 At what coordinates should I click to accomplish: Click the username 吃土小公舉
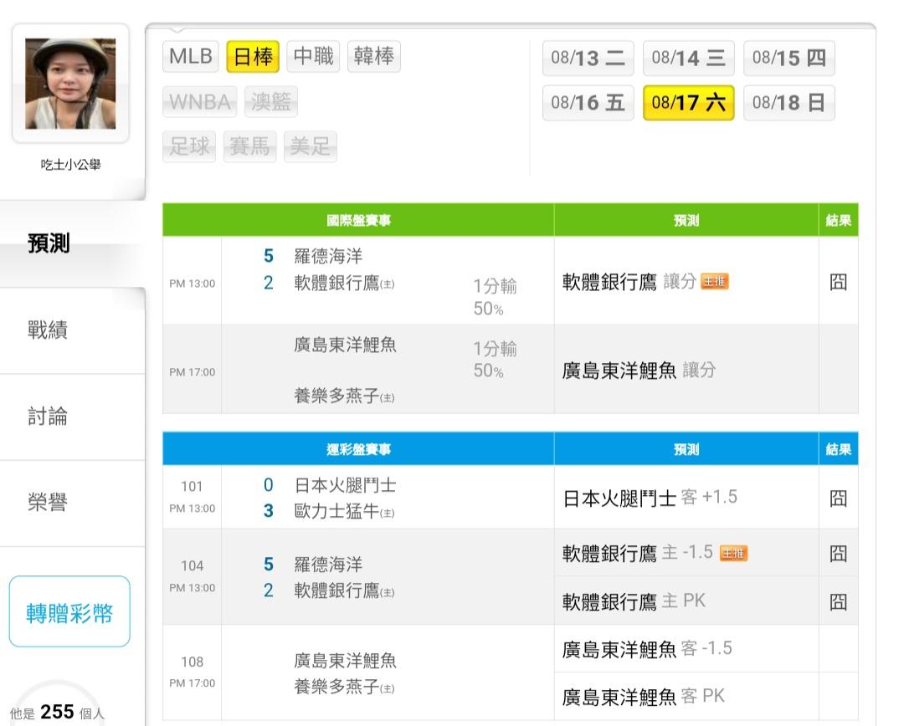coord(70,165)
